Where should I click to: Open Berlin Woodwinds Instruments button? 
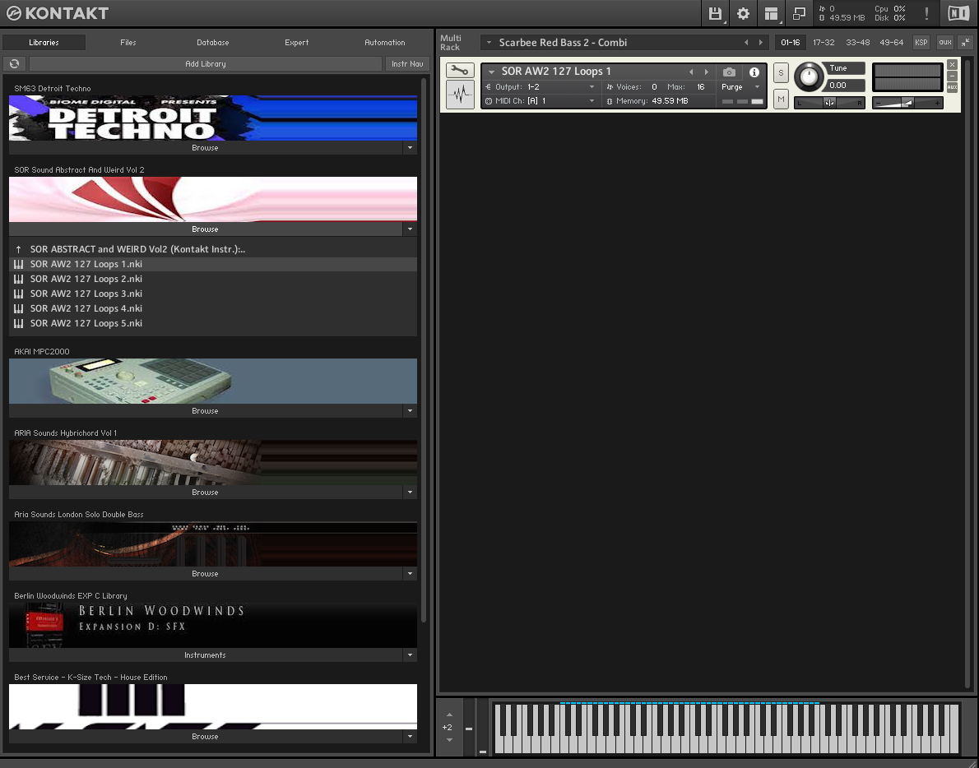[x=206, y=655]
